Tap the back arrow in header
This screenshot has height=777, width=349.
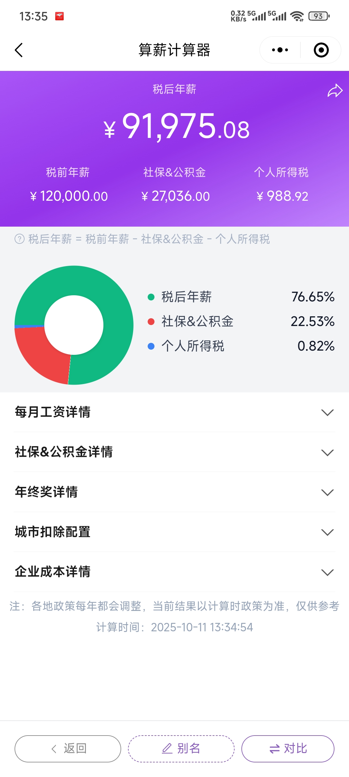[x=19, y=50]
